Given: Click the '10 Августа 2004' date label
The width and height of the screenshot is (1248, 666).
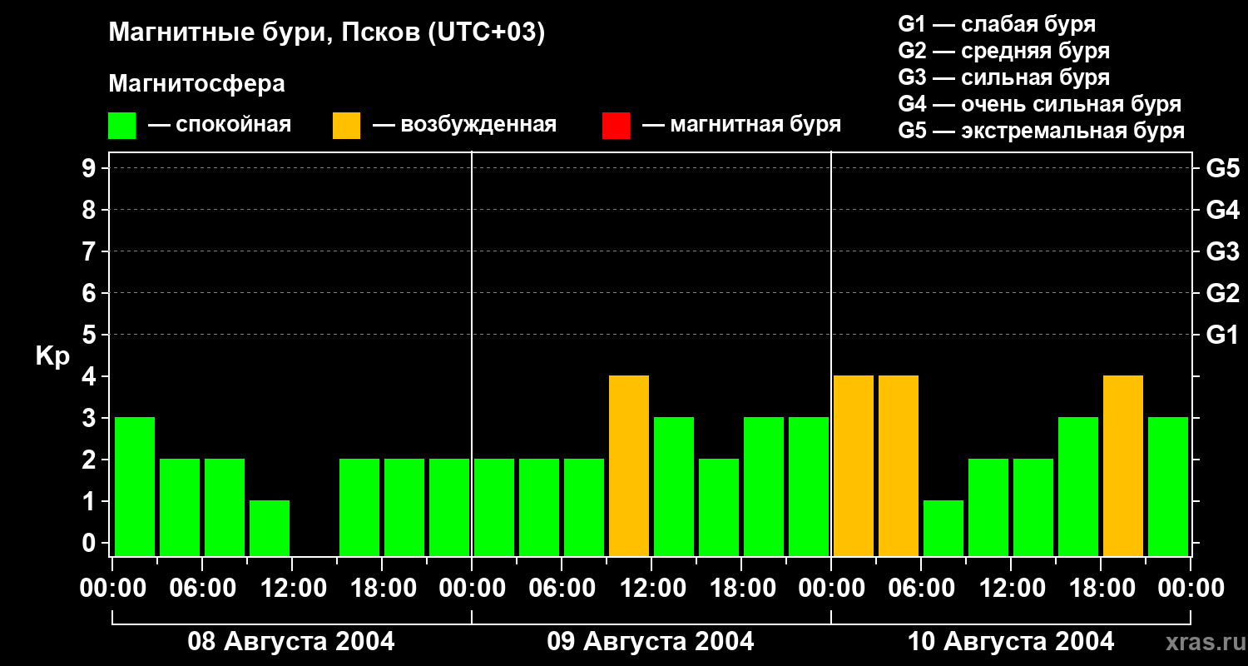Looking at the screenshot, I should click(x=1010, y=642).
